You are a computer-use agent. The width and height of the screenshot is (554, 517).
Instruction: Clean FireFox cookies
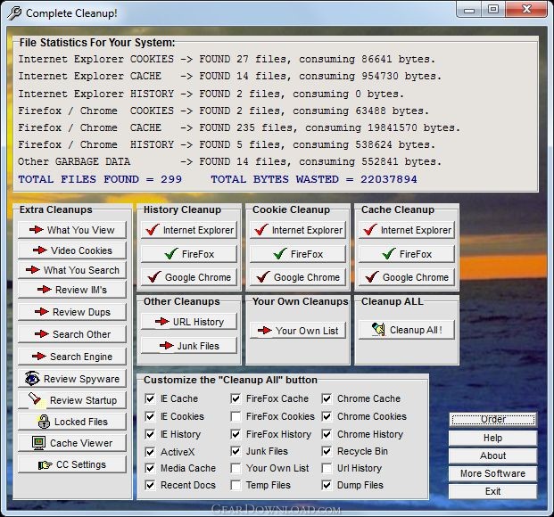(298, 254)
